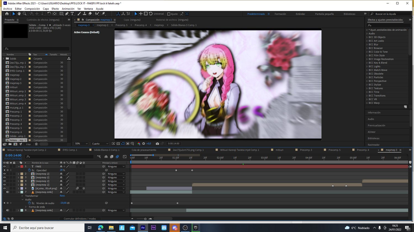Select the Brush tool

tap(79, 14)
